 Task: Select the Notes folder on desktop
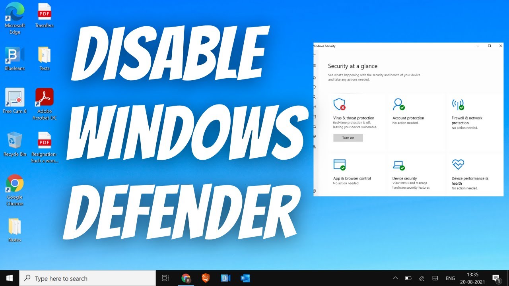click(15, 230)
